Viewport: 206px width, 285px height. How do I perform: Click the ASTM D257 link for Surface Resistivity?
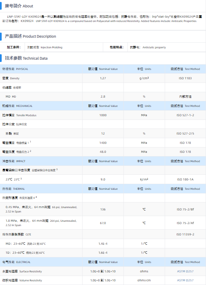(185, 271)
